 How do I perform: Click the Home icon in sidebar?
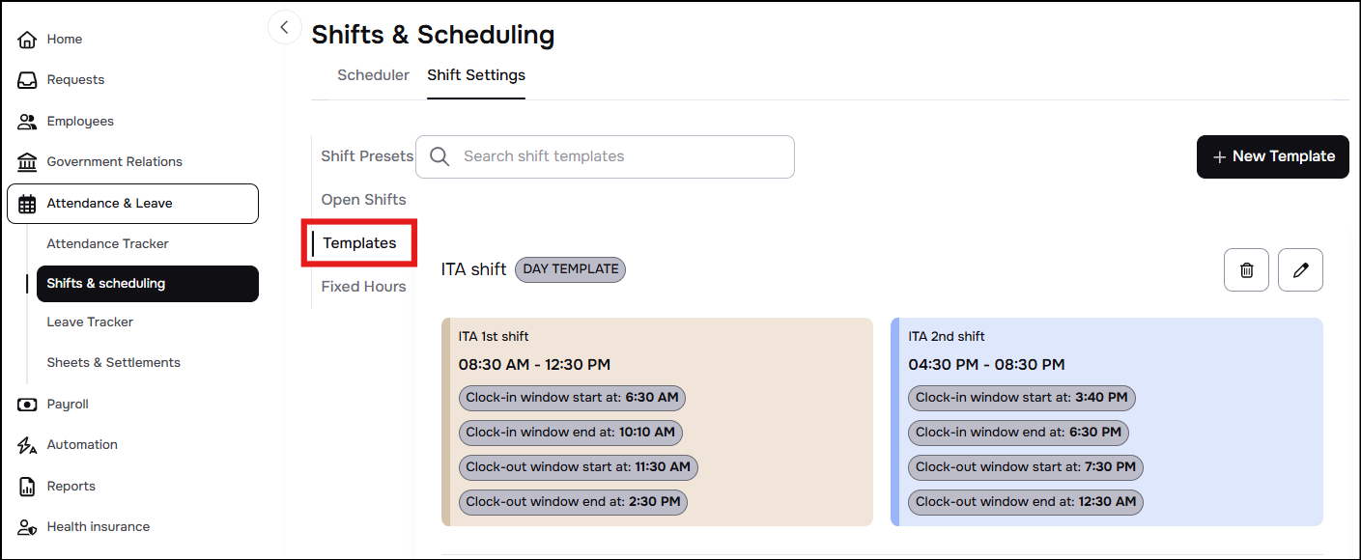pos(27,40)
